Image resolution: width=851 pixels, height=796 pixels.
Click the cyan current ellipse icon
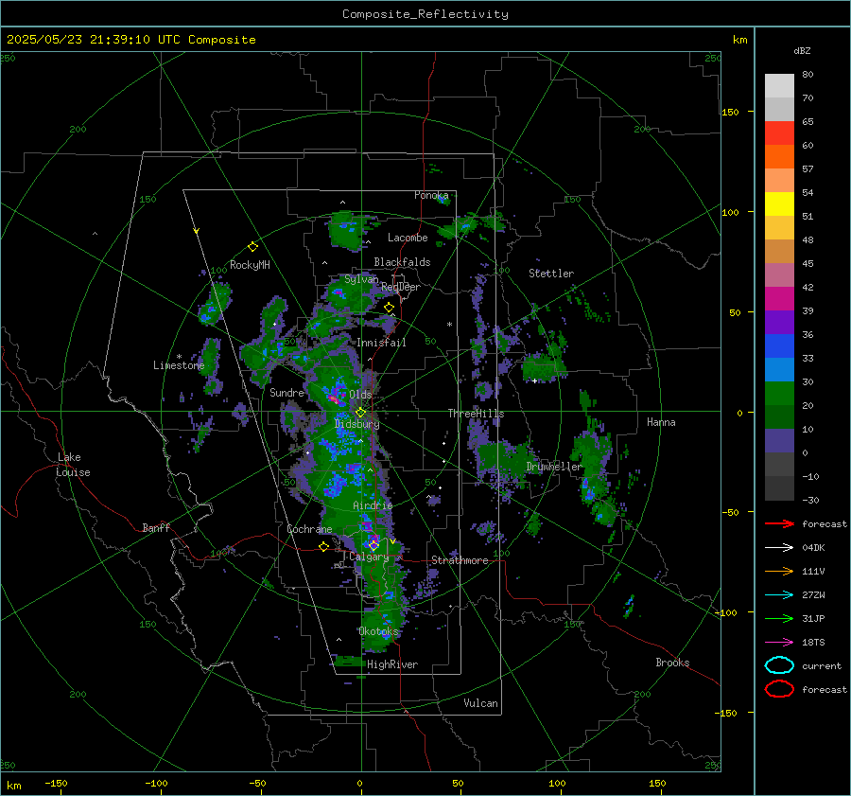pyautogui.click(x=779, y=665)
